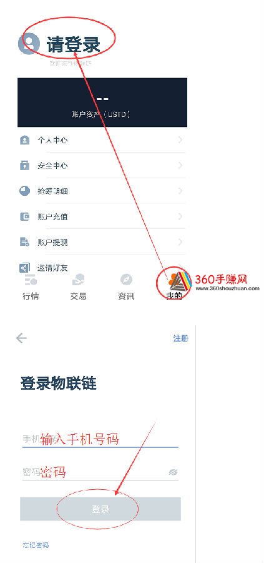Click the share icon for 邀请好友
Viewport: 264px width, 563px height.
click(x=24, y=268)
